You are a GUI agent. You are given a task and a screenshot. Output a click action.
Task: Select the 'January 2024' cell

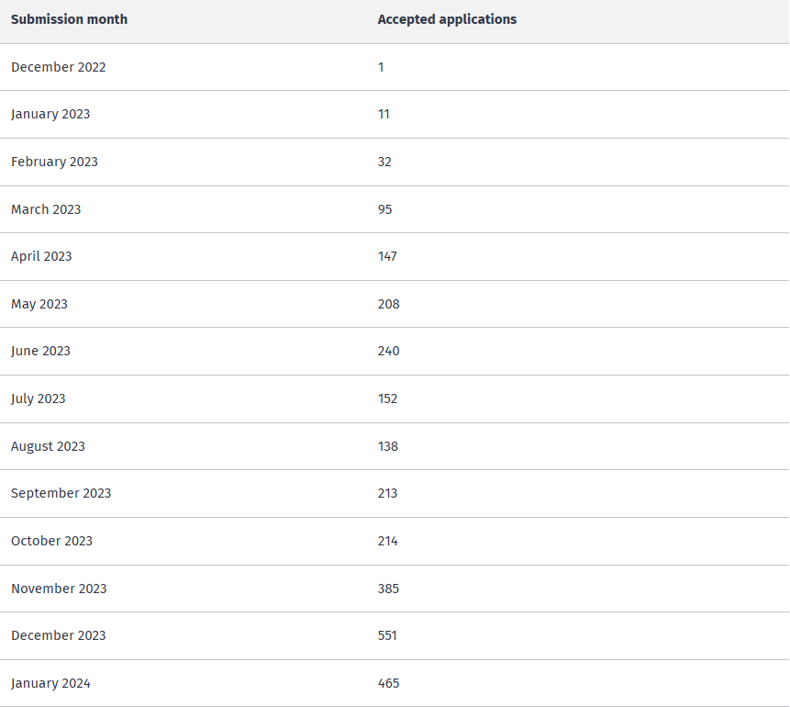point(50,683)
